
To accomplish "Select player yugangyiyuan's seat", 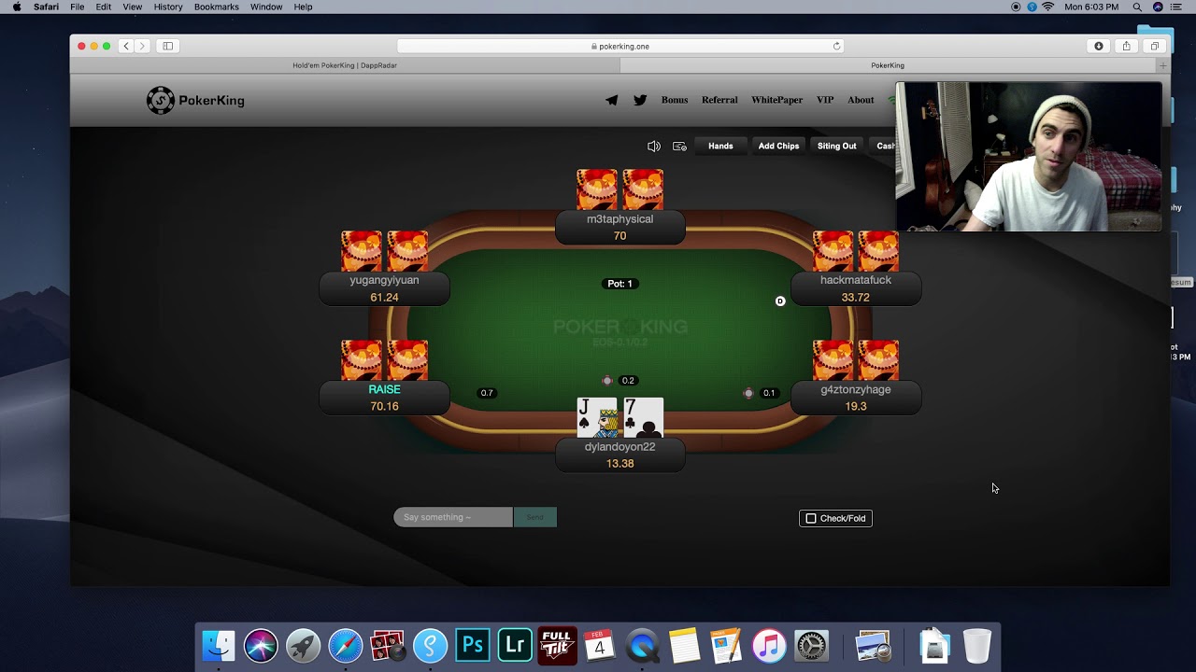I will (x=384, y=288).
